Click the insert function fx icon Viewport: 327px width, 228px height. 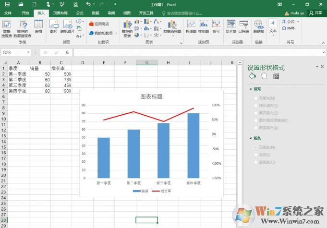point(67,52)
